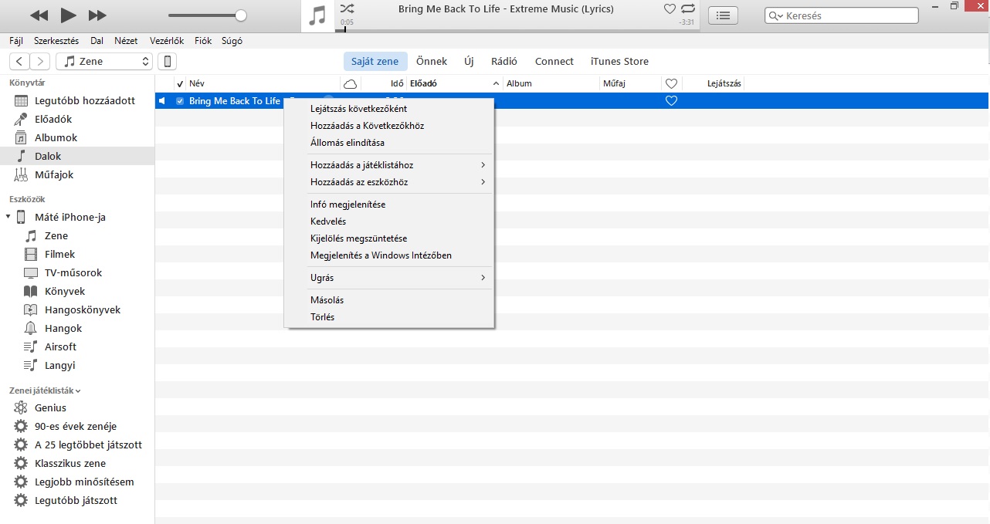The width and height of the screenshot is (990, 524).
Task: Select Dalok in sidebar
Action: (77, 157)
